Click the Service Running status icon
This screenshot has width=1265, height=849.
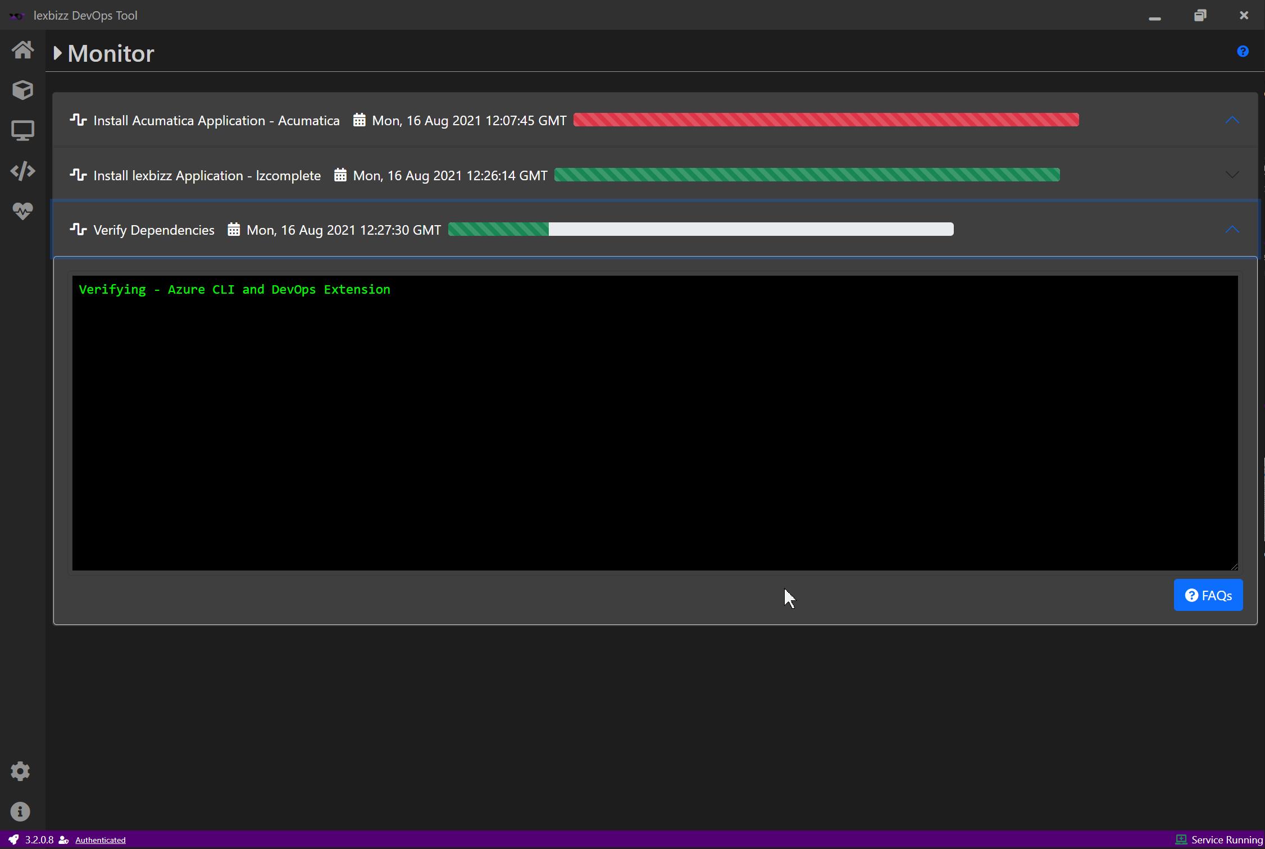coord(1181,839)
